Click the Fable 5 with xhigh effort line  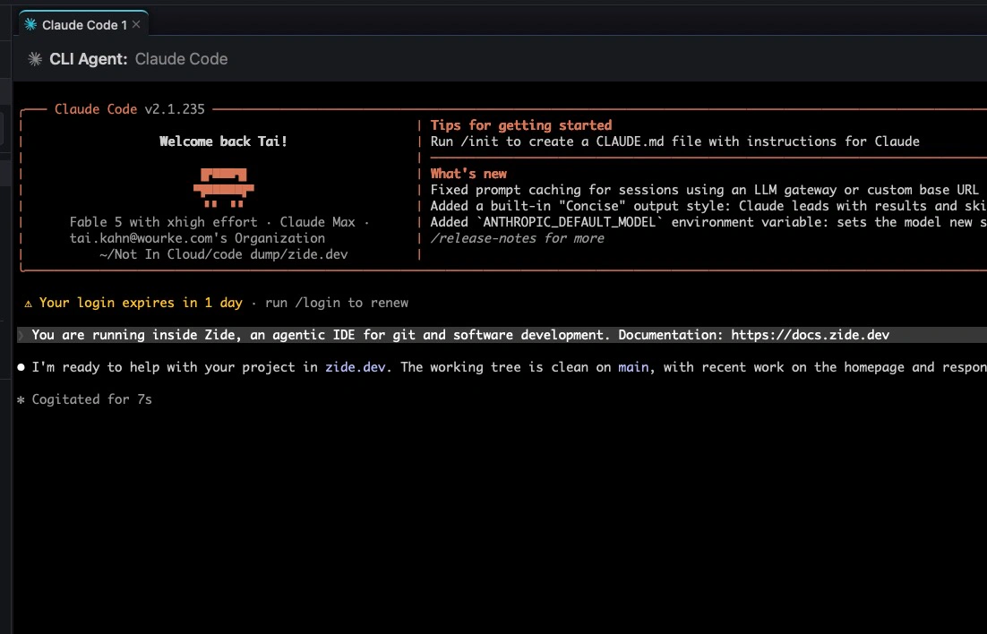click(x=219, y=221)
